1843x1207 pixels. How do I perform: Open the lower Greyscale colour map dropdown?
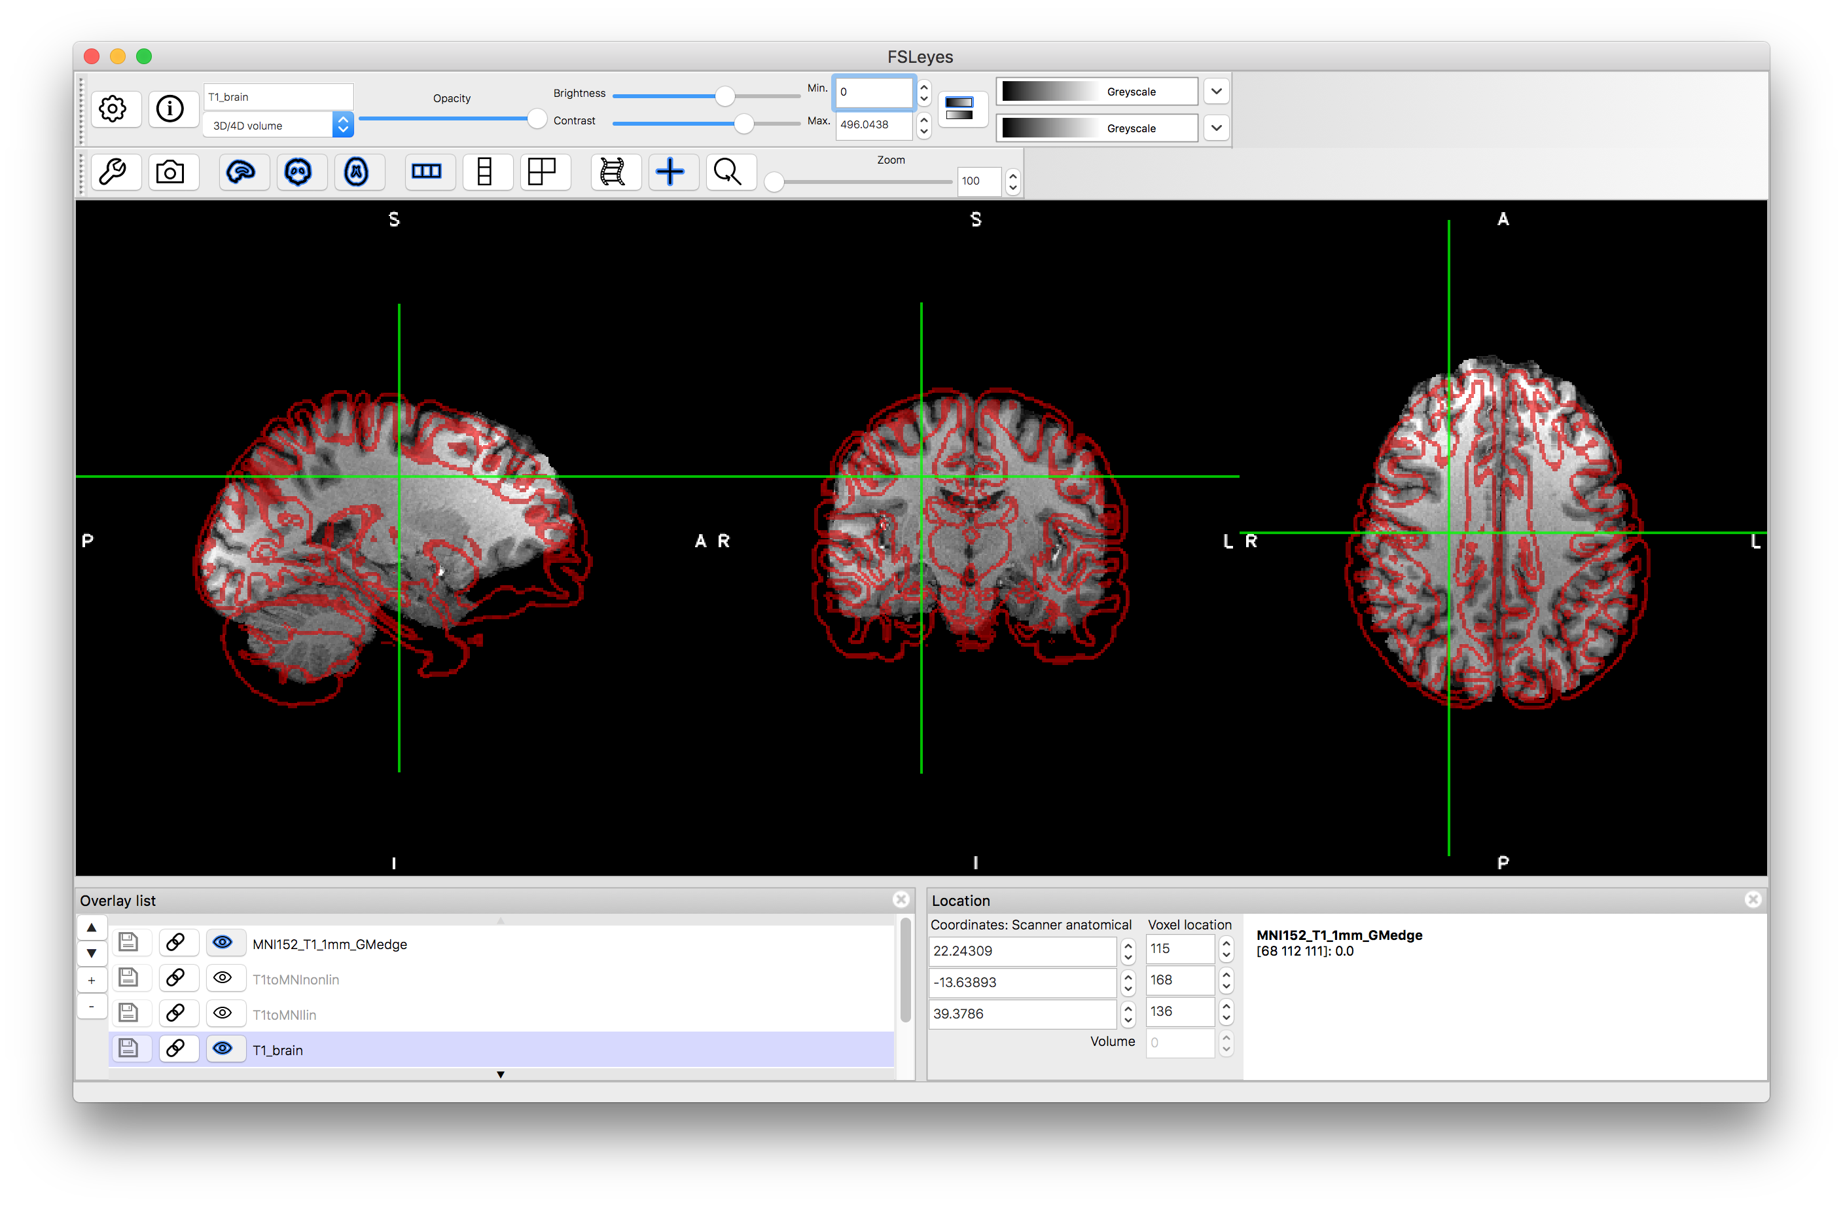[x=1217, y=128]
